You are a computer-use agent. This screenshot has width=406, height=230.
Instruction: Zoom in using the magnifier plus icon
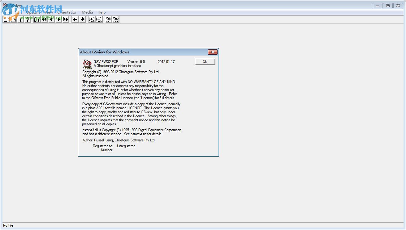click(92, 19)
